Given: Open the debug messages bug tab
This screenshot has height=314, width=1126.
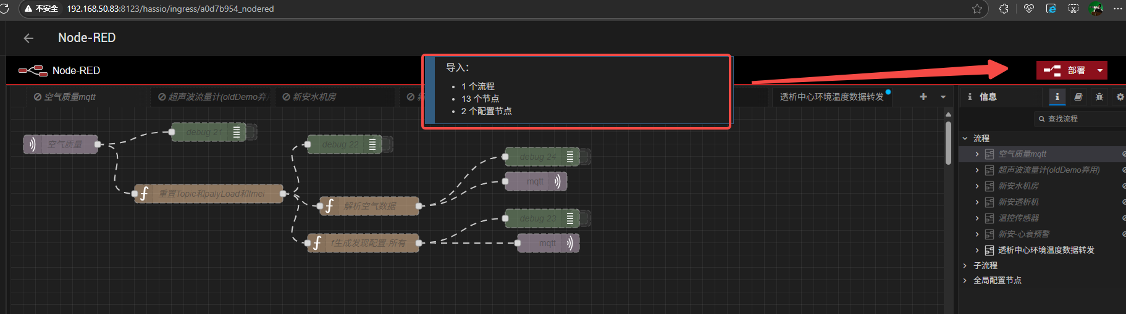Looking at the screenshot, I should click(1099, 97).
